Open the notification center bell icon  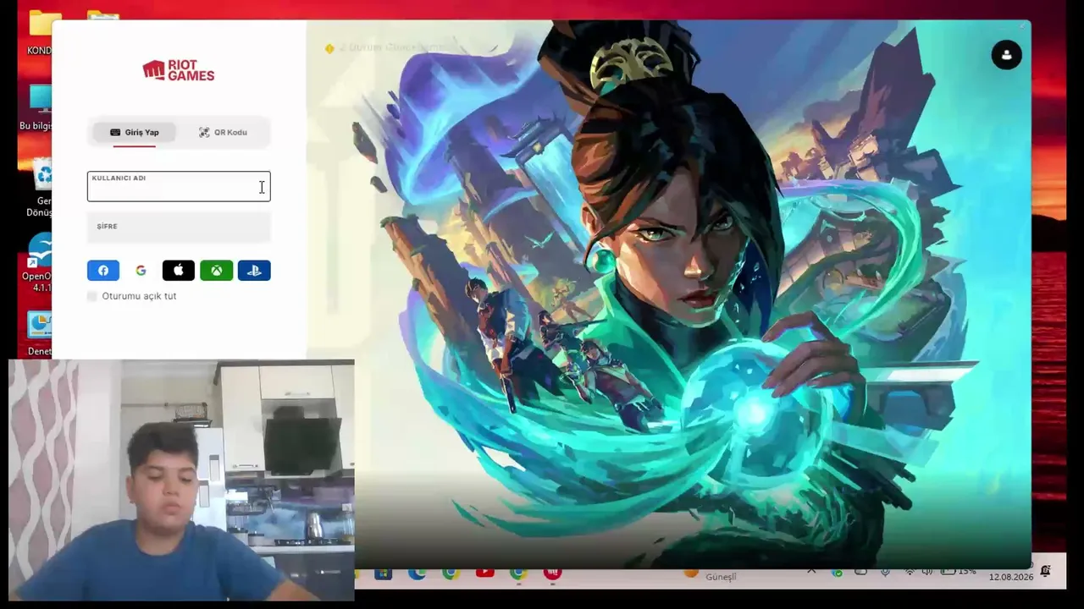1046,572
